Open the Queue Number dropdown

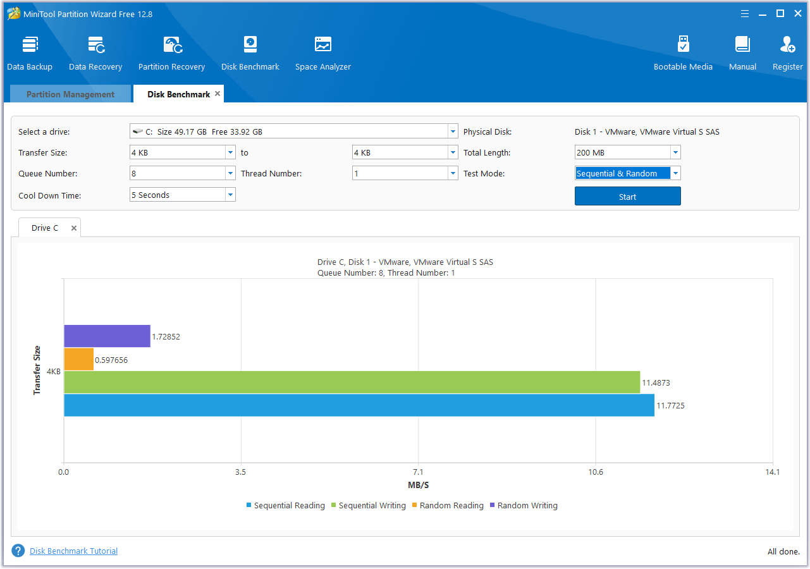pos(230,173)
